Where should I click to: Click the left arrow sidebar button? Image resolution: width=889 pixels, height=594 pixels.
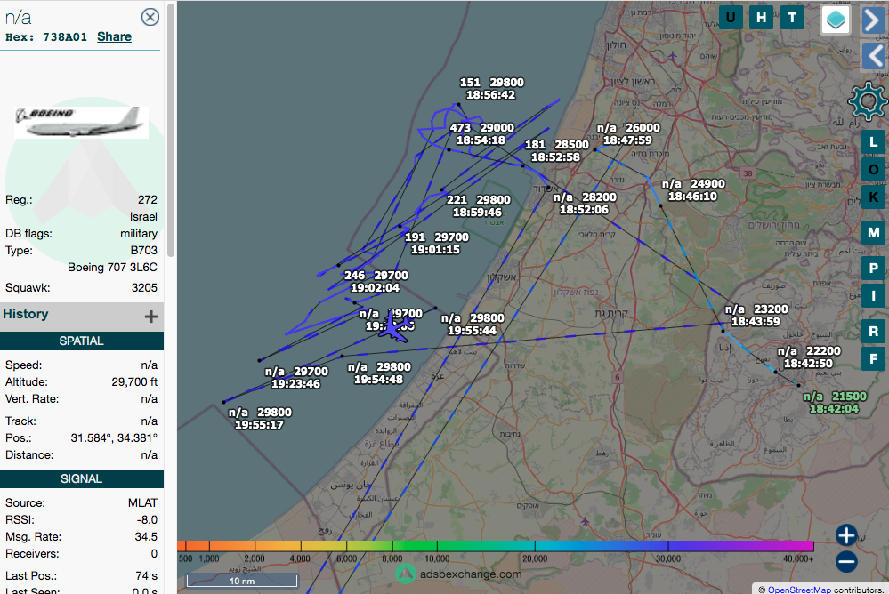(x=874, y=57)
